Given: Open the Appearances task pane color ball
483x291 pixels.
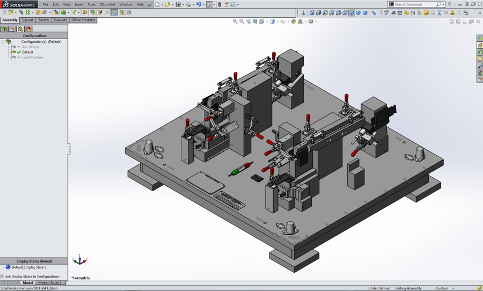Looking at the screenshot, I should [480, 73].
